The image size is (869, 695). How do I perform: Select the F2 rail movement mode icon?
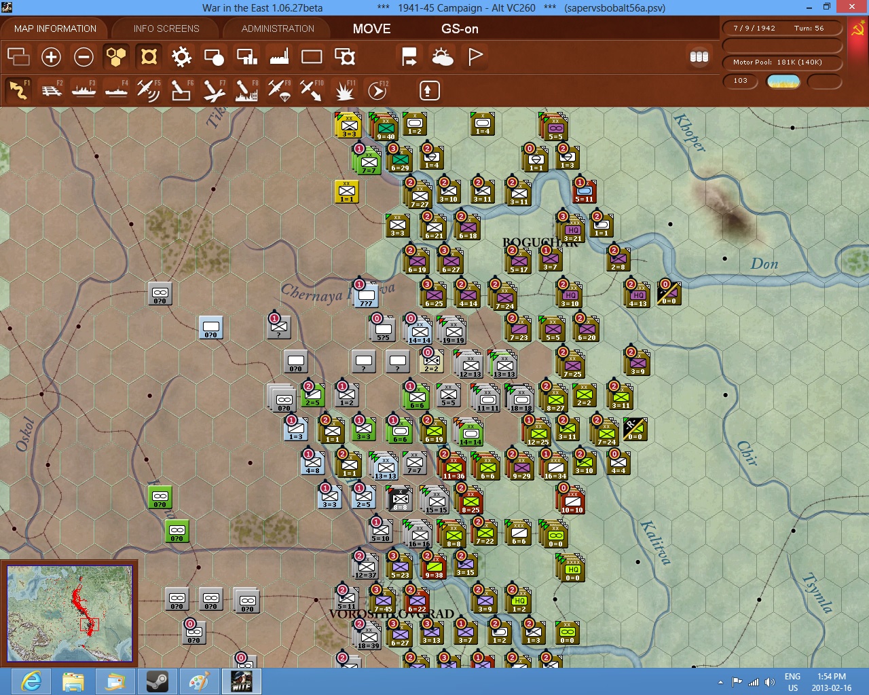(x=52, y=90)
